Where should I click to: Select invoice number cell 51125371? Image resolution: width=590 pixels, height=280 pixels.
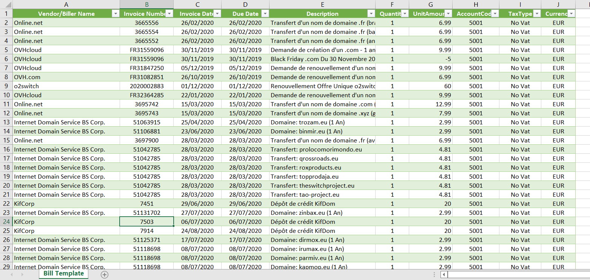tap(147, 240)
